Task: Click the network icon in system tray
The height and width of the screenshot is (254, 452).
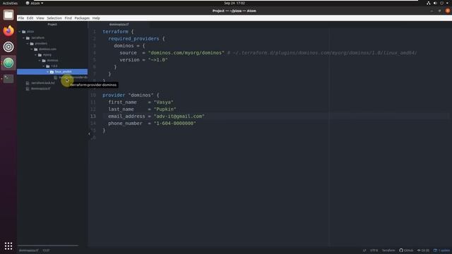Action: click(x=429, y=3)
